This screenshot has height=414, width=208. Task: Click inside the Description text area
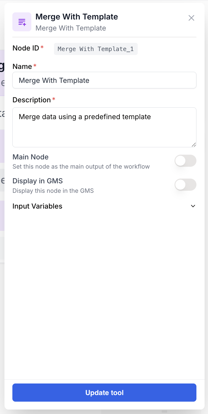[105, 127]
